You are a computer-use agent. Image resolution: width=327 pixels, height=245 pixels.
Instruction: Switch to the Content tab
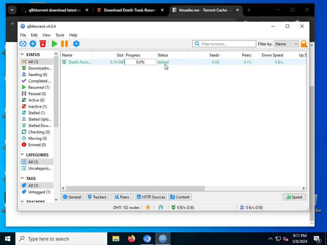pos(180,197)
